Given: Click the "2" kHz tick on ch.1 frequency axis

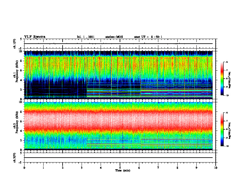Looking at the screenshot, I should pos(21,89).
